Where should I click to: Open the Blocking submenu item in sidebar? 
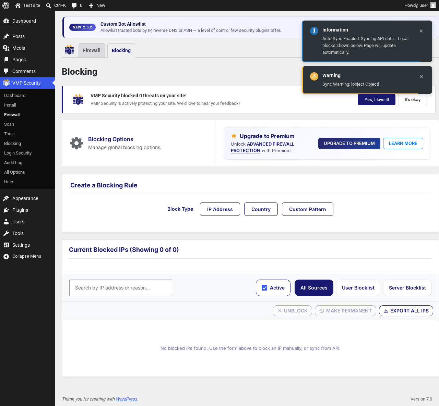click(x=13, y=144)
